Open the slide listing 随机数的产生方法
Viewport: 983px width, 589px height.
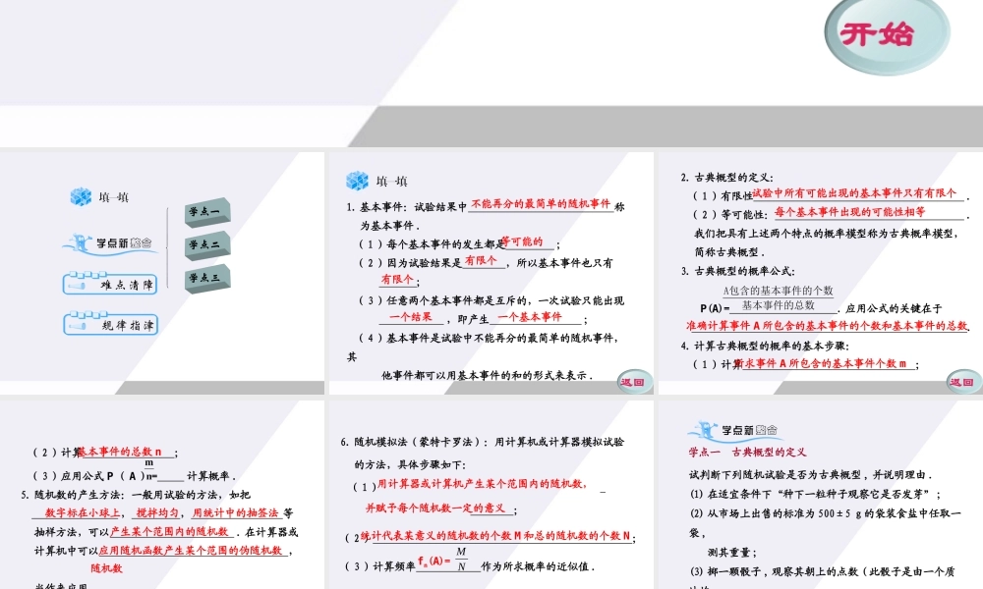pyautogui.click(x=162, y=495)
